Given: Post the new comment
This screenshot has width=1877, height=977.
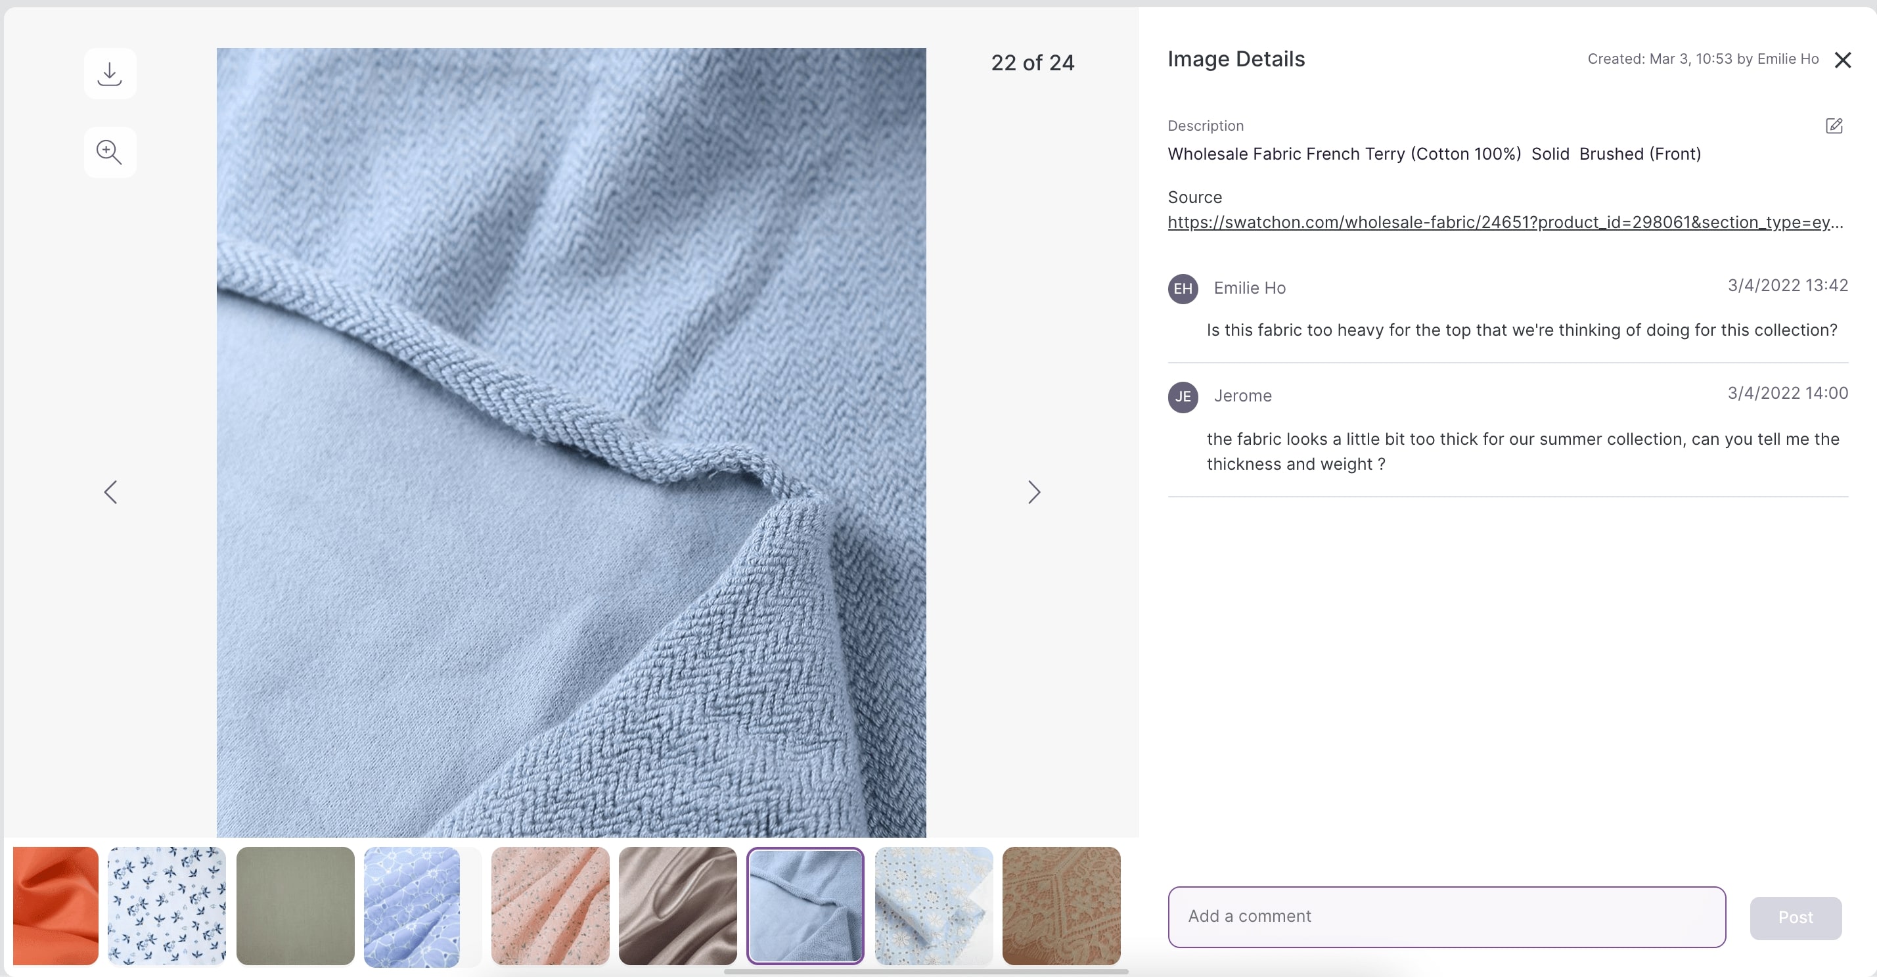Looking at the screenshot, I should [x=1796, y=917].
